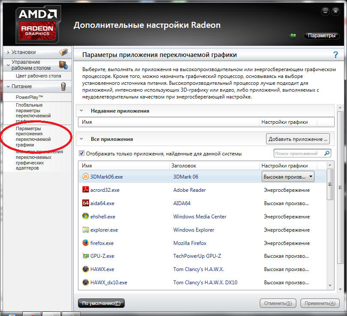
Task: Minimize the Radeon settings window
Action: (325, 11)
